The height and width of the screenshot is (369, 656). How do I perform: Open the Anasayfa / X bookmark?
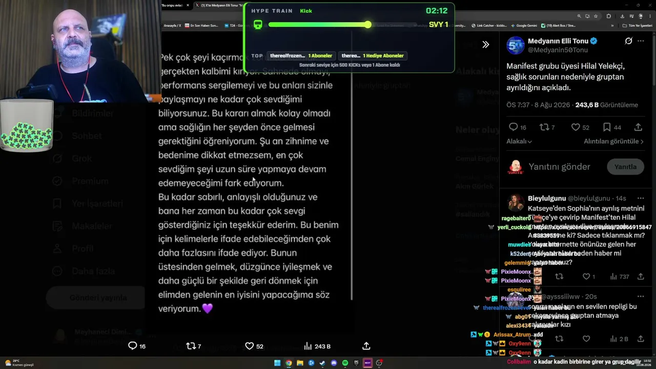(172, 25)
